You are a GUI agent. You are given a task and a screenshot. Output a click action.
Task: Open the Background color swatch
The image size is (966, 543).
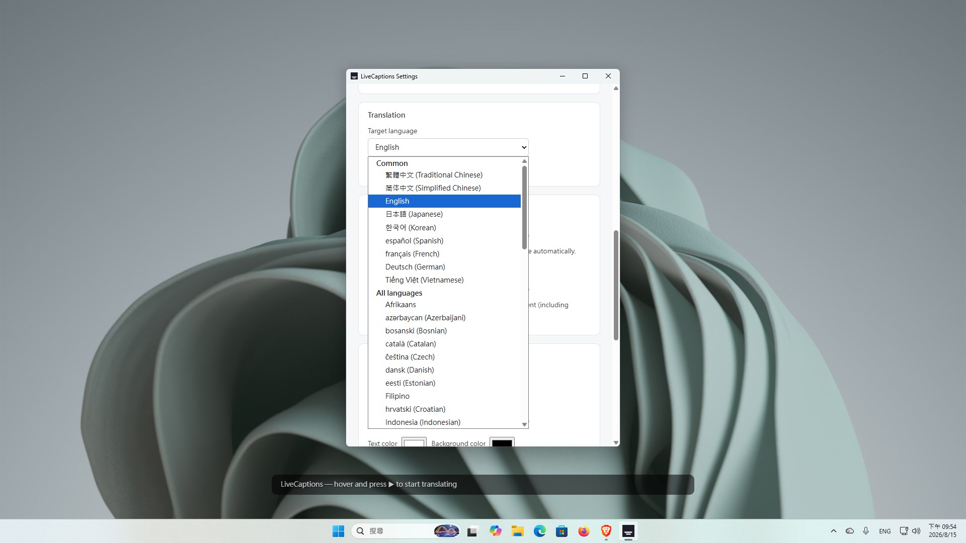click(x=502, y=442)
